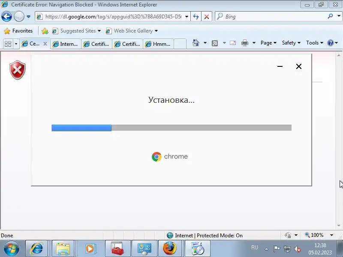The width and height of the screenshot is (343, 257).
Task: Click the red shield certificate error icon
Action: [x=18, y=70]
